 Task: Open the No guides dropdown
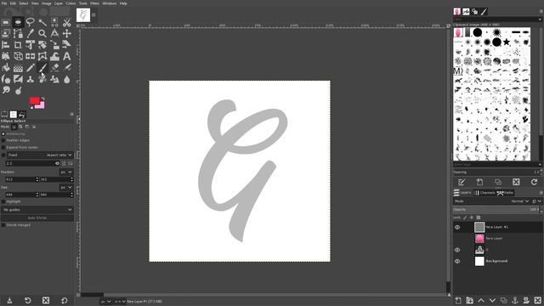(37, 210)
